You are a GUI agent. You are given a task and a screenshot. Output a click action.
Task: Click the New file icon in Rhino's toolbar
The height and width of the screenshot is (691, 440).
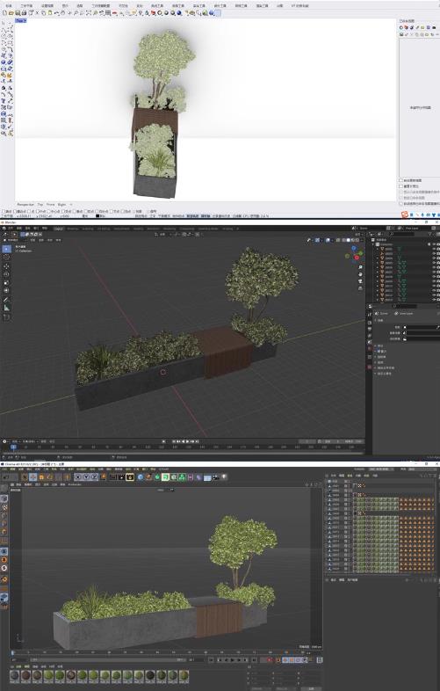click(x=4, y=13)
